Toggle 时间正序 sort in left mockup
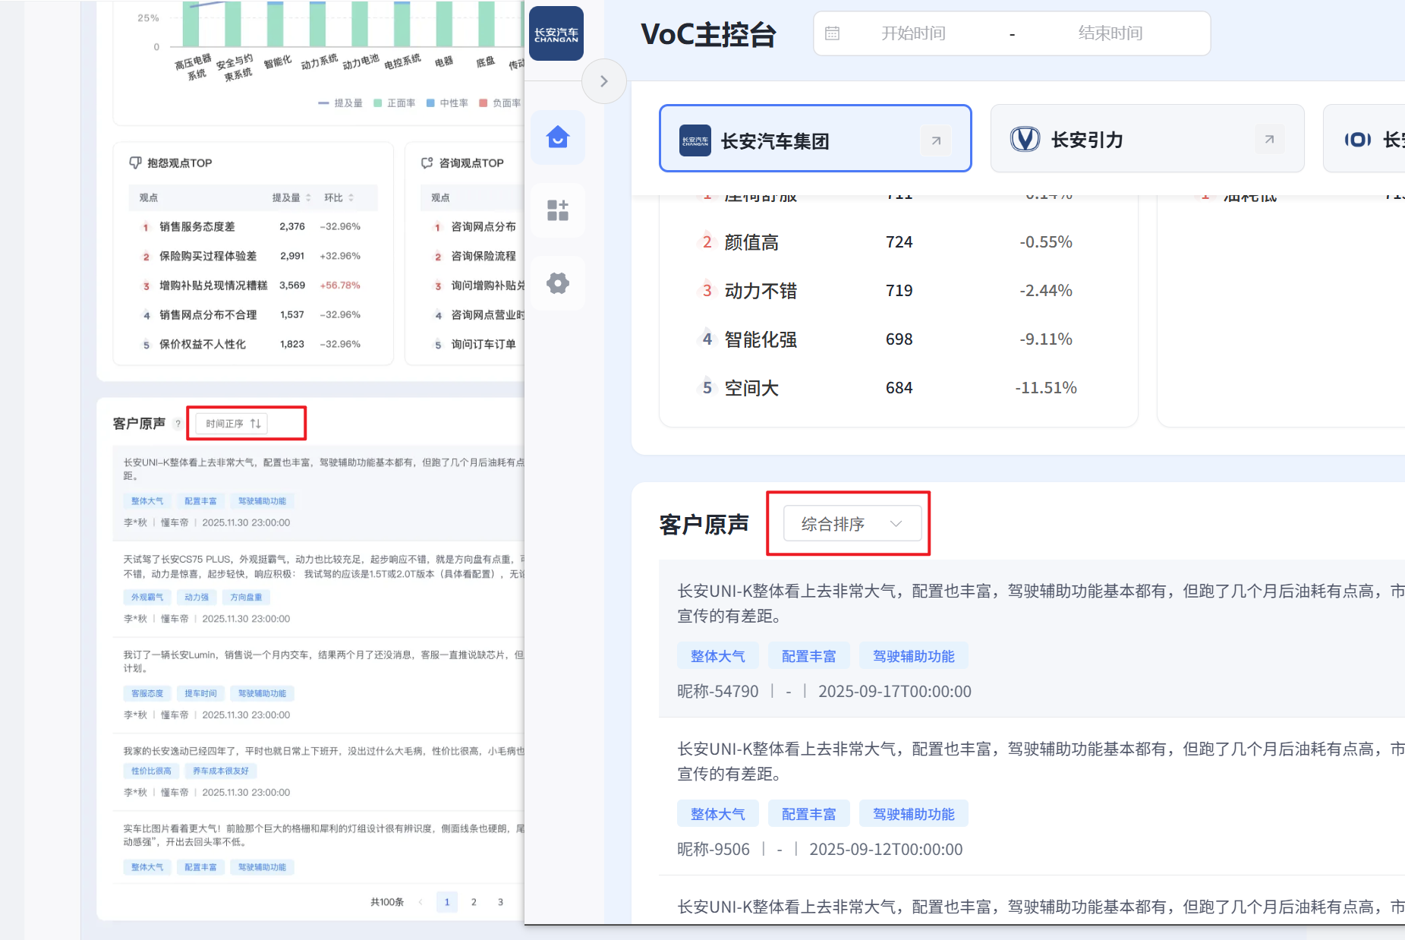1405x940 pixels. click(233, 424)
